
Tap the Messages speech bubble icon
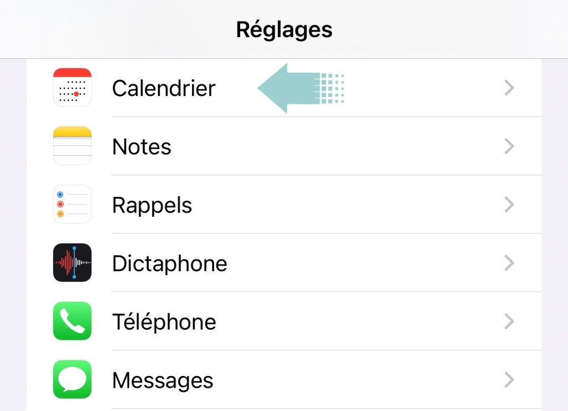pyautogui.click(x=72, y=380)
